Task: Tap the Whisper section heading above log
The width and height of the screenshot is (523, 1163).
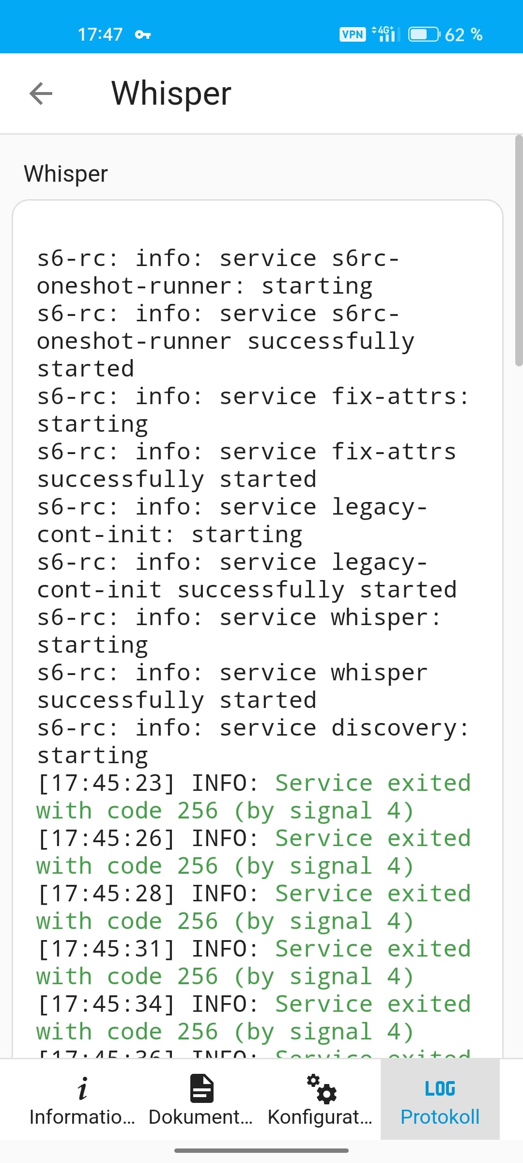Action: coord(66,173)
